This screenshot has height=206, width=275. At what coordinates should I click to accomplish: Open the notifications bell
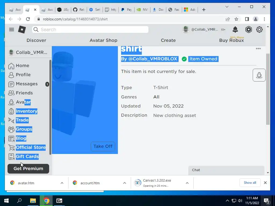235,30
